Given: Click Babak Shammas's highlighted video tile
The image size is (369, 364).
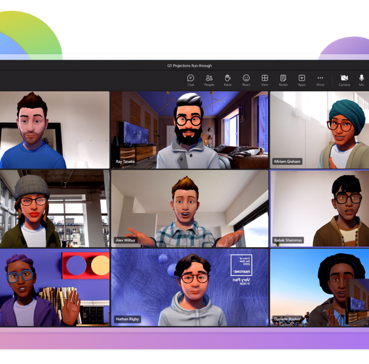Looking at the screenshot, I should coord(319,208).
